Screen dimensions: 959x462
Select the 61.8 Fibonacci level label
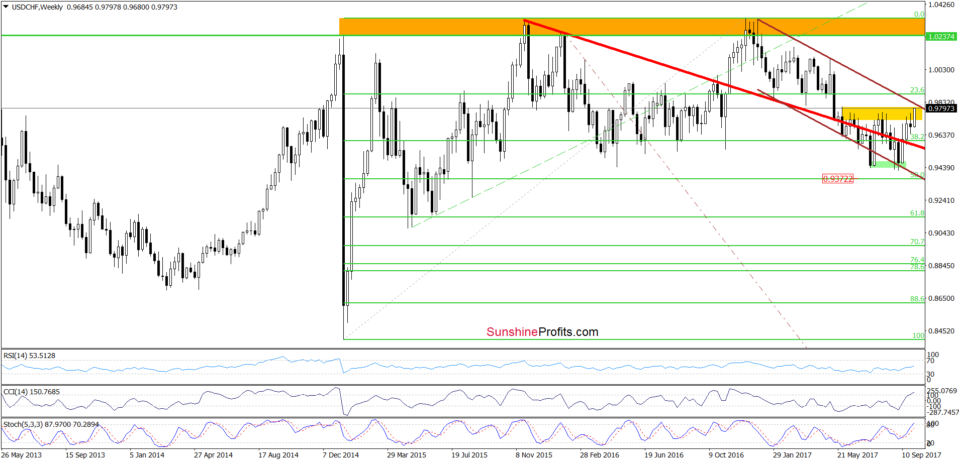click(x=917, y=213)
